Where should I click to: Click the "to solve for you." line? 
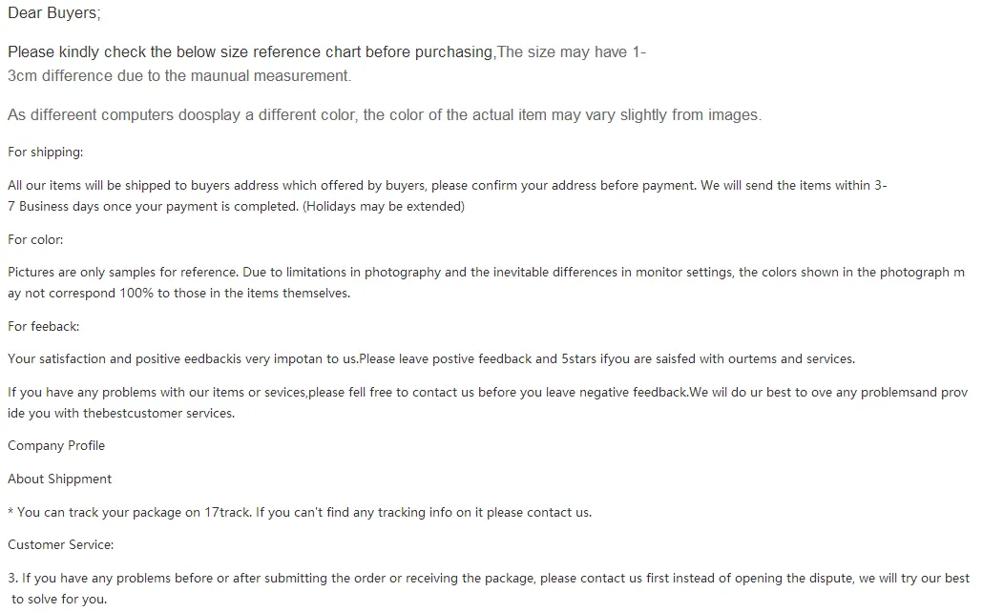click(59, 600)
